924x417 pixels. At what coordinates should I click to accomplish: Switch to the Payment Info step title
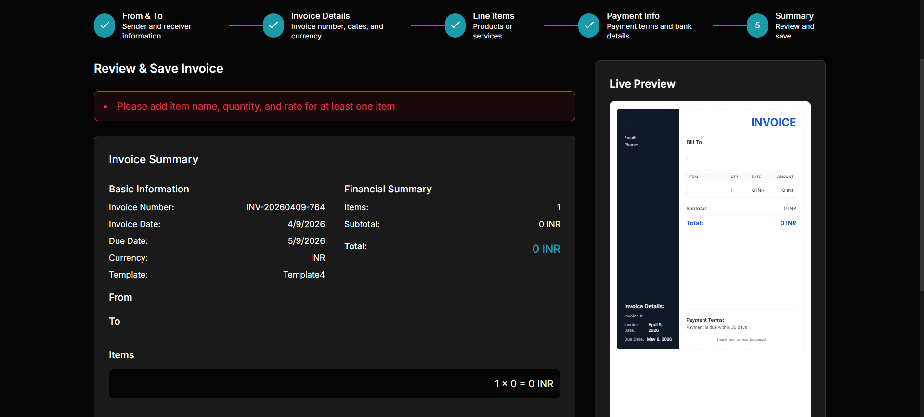pyautogui.click(x=633, y=16)
